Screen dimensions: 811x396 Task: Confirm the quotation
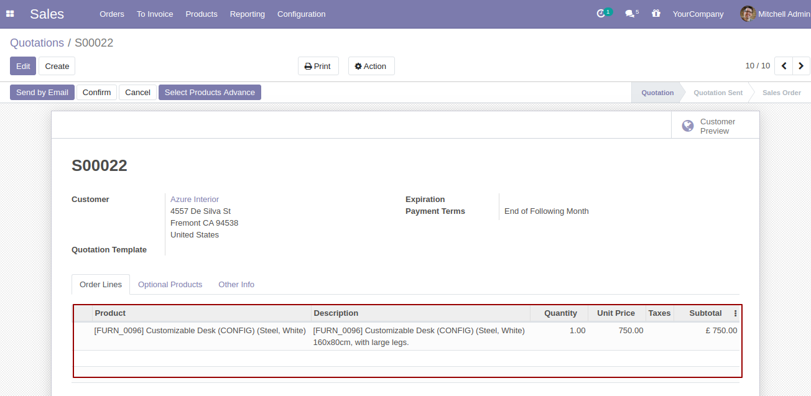[x=96, y=93]
